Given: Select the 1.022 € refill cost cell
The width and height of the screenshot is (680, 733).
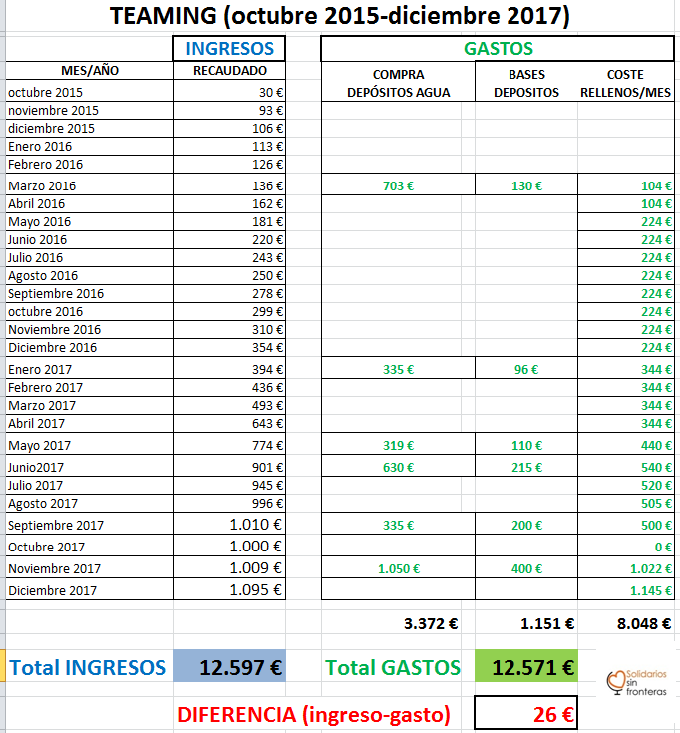Looking at the screenshot, I should click(x=626, y=568).
